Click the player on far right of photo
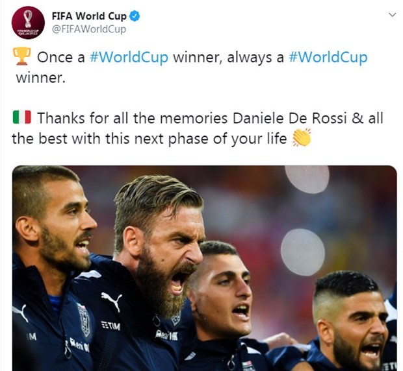This screenshot has height=371, width=403. pyautogui.click(x=352, y=320)
